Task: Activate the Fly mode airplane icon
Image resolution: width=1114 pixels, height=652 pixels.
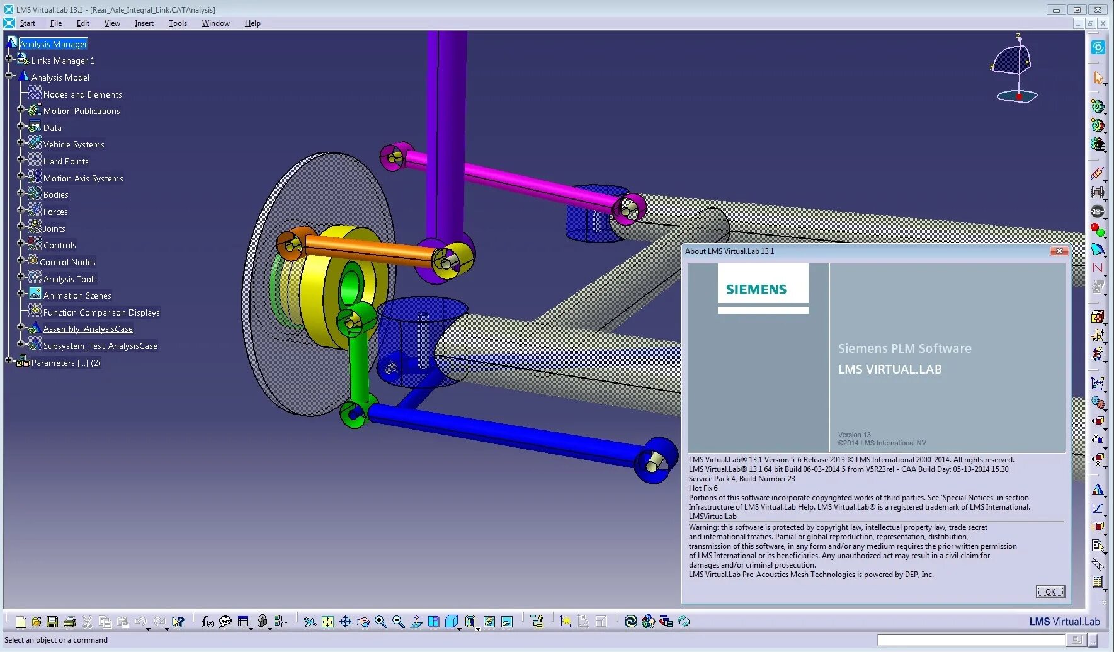Action: pyautogui.click(x=310, y=622)
